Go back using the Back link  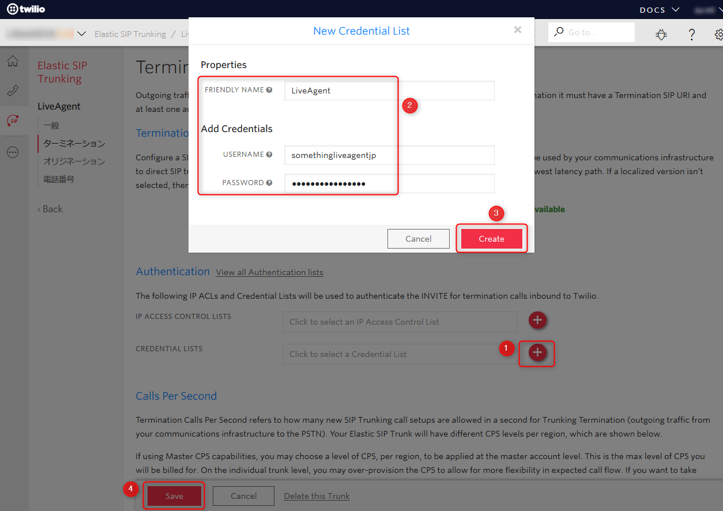50,209
